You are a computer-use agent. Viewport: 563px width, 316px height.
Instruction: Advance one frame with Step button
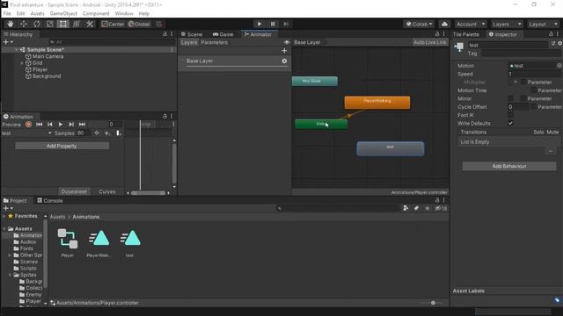point(286,24)
